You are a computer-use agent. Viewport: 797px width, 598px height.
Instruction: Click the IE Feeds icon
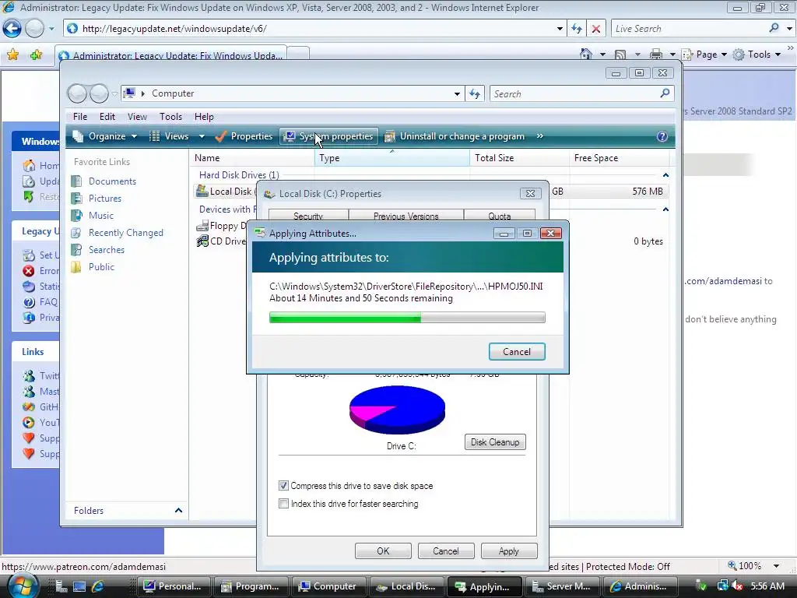tap(620, 54)
